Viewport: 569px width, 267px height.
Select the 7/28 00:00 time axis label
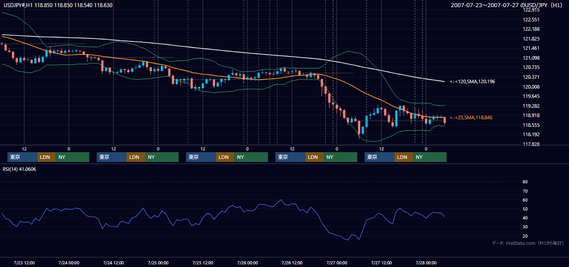point(426,263)
